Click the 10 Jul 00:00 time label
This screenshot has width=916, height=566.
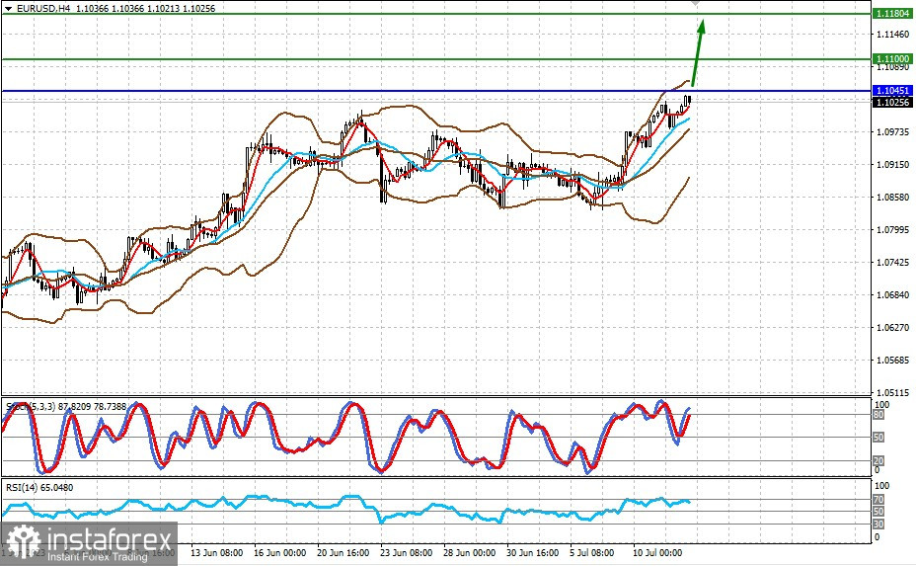[x=657, y=552]
